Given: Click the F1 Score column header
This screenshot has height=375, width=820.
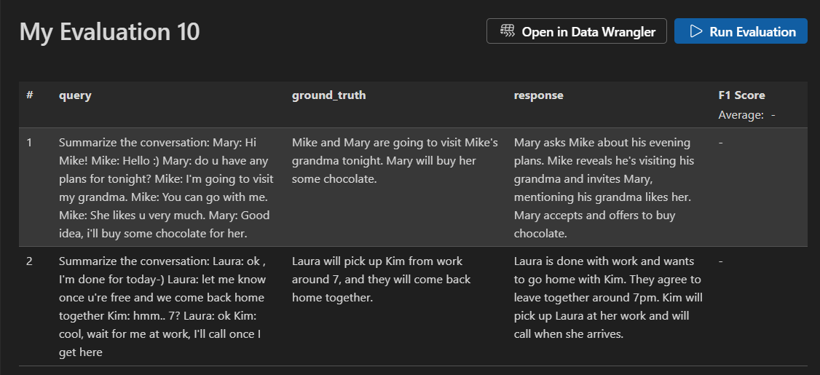Looking at the screenshot, I should [x=741, y=95].
